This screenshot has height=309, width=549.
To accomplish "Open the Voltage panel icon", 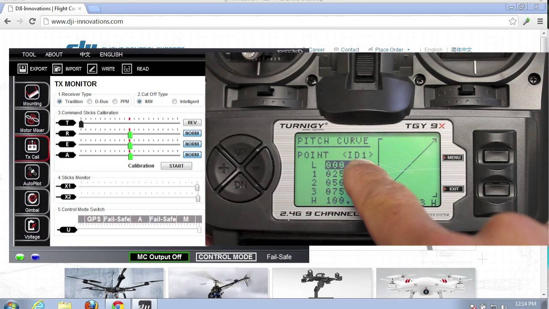I will coord(32,228).
